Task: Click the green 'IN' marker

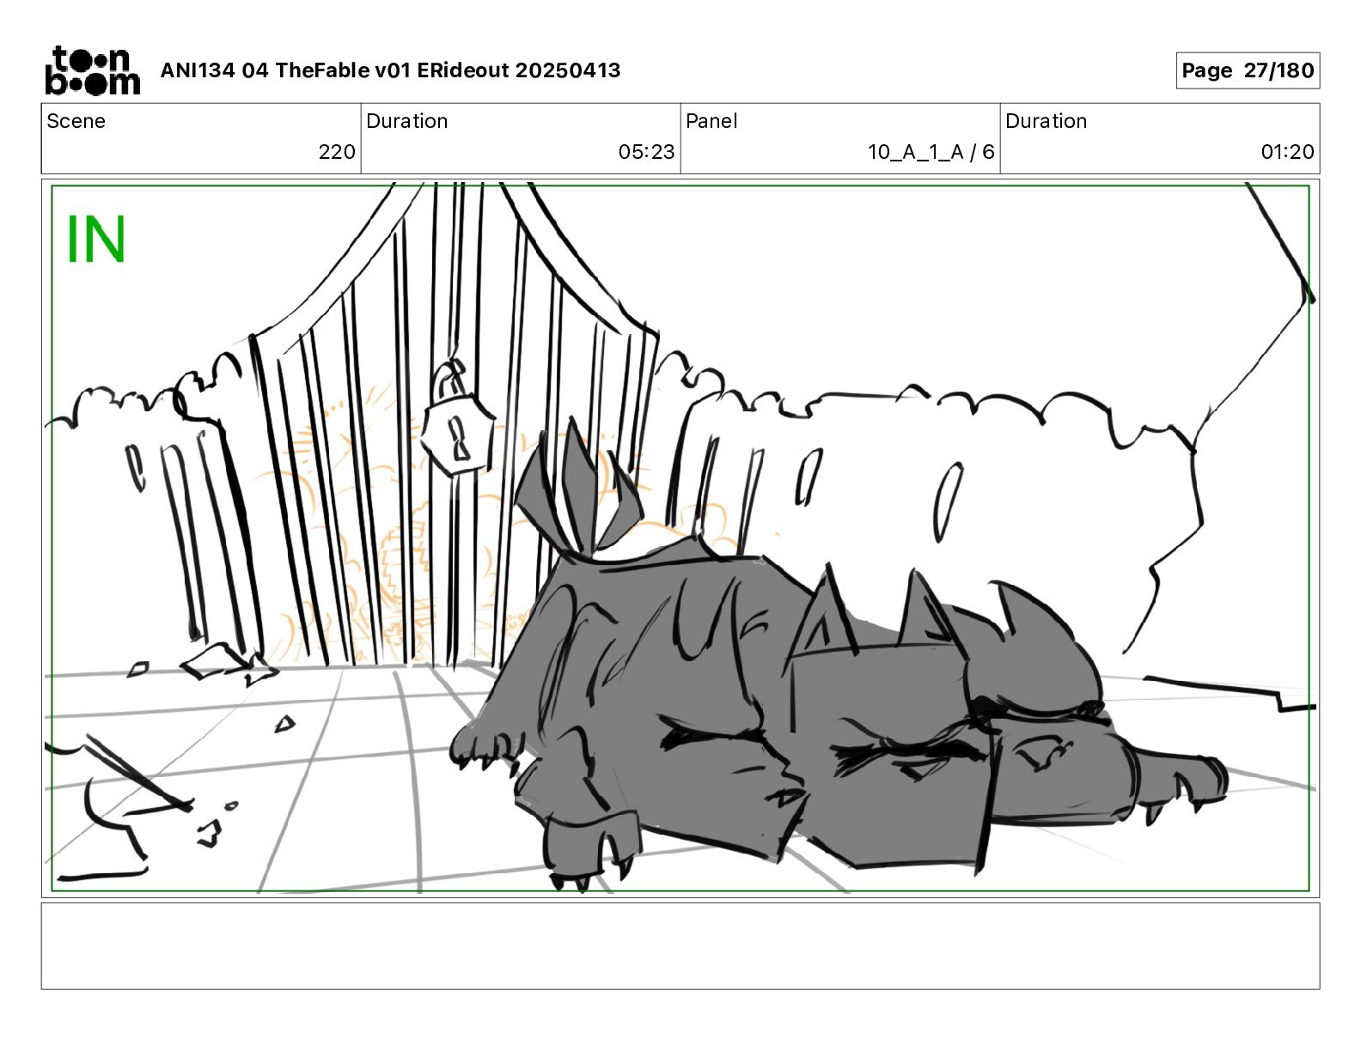Action: [96, 240]
